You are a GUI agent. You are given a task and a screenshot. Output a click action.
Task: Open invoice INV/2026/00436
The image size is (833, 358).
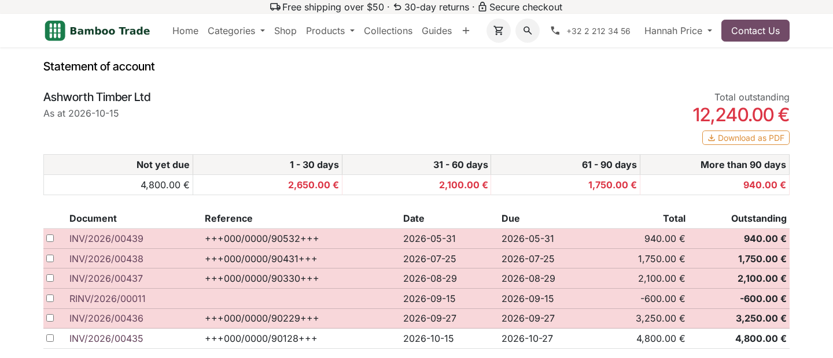106,318
